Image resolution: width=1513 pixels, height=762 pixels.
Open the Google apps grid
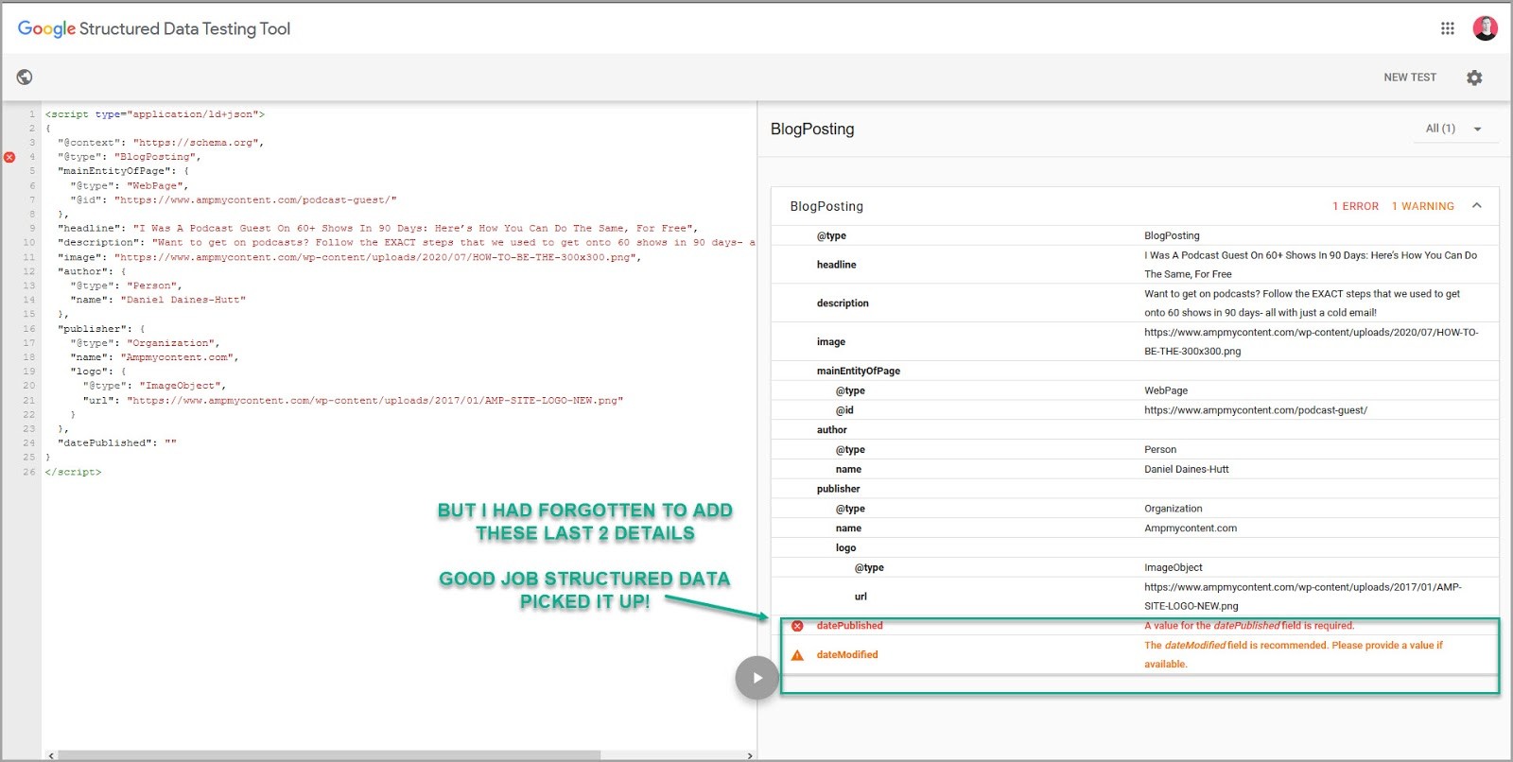[x=1447, y=28]
